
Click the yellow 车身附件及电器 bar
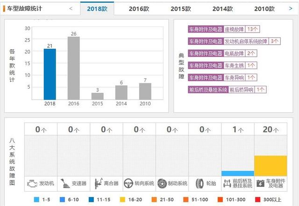[x=271, y=166]
